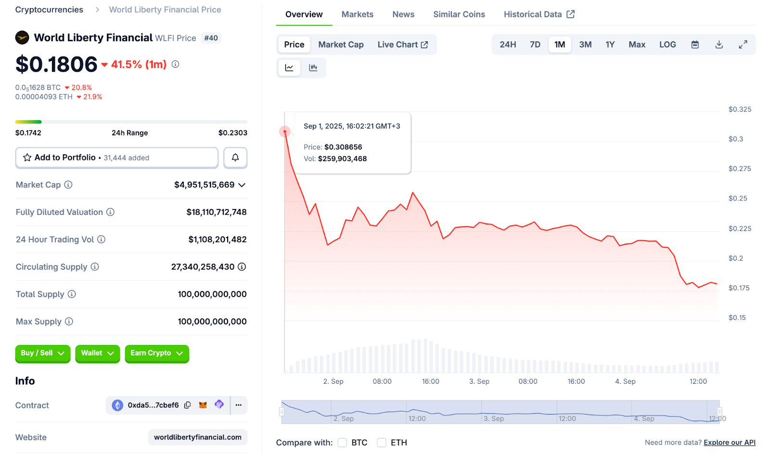The width and height of the screenshot is (770, 454).
Task: Select the Market Cap chart toggle
Action: pos(341,45)
